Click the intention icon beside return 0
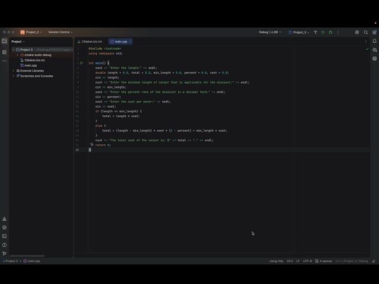 pyautogui.click(x=92, y=144)
